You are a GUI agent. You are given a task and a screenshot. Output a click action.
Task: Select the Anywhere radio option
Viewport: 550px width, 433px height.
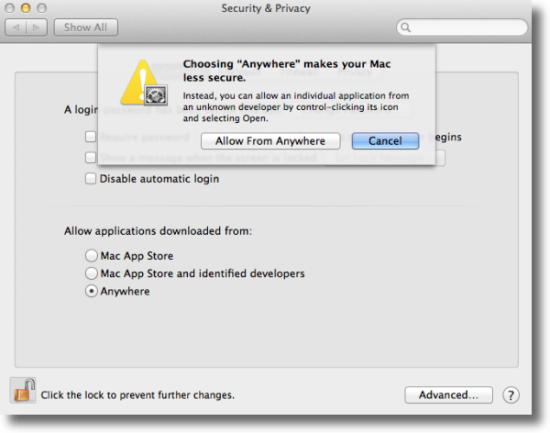pos(91,292)
